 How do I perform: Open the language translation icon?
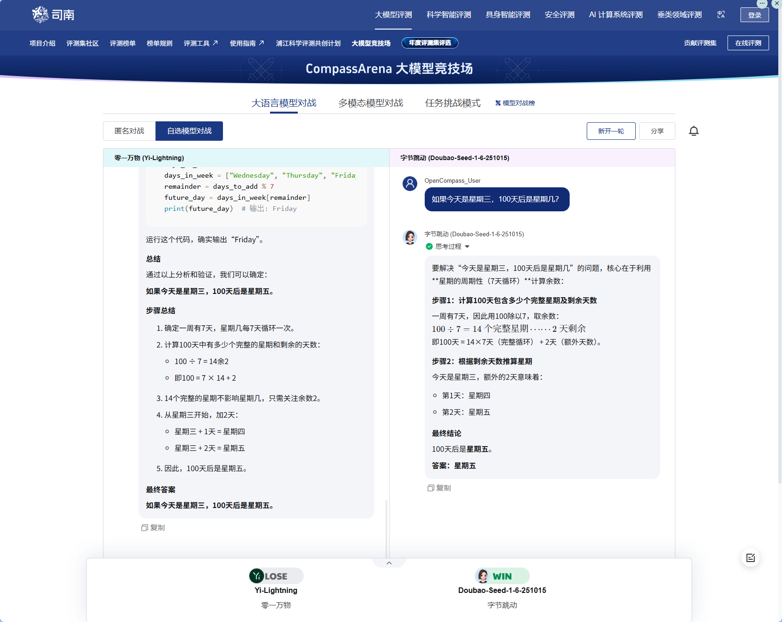click(x=721, y=15)
